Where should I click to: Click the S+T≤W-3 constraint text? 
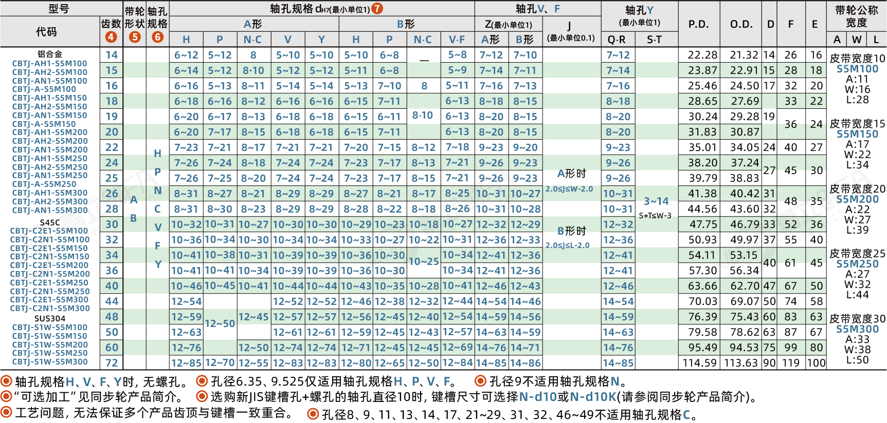[x=655, y=216]
